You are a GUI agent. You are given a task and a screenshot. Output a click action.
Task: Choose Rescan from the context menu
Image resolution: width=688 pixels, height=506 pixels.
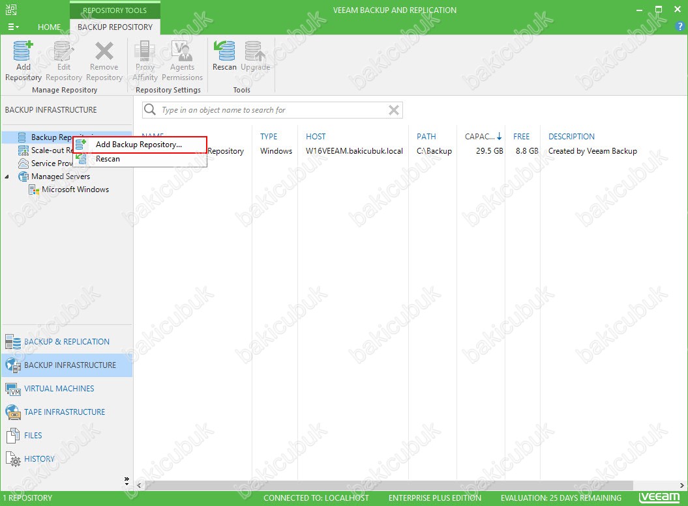point(140,159)
